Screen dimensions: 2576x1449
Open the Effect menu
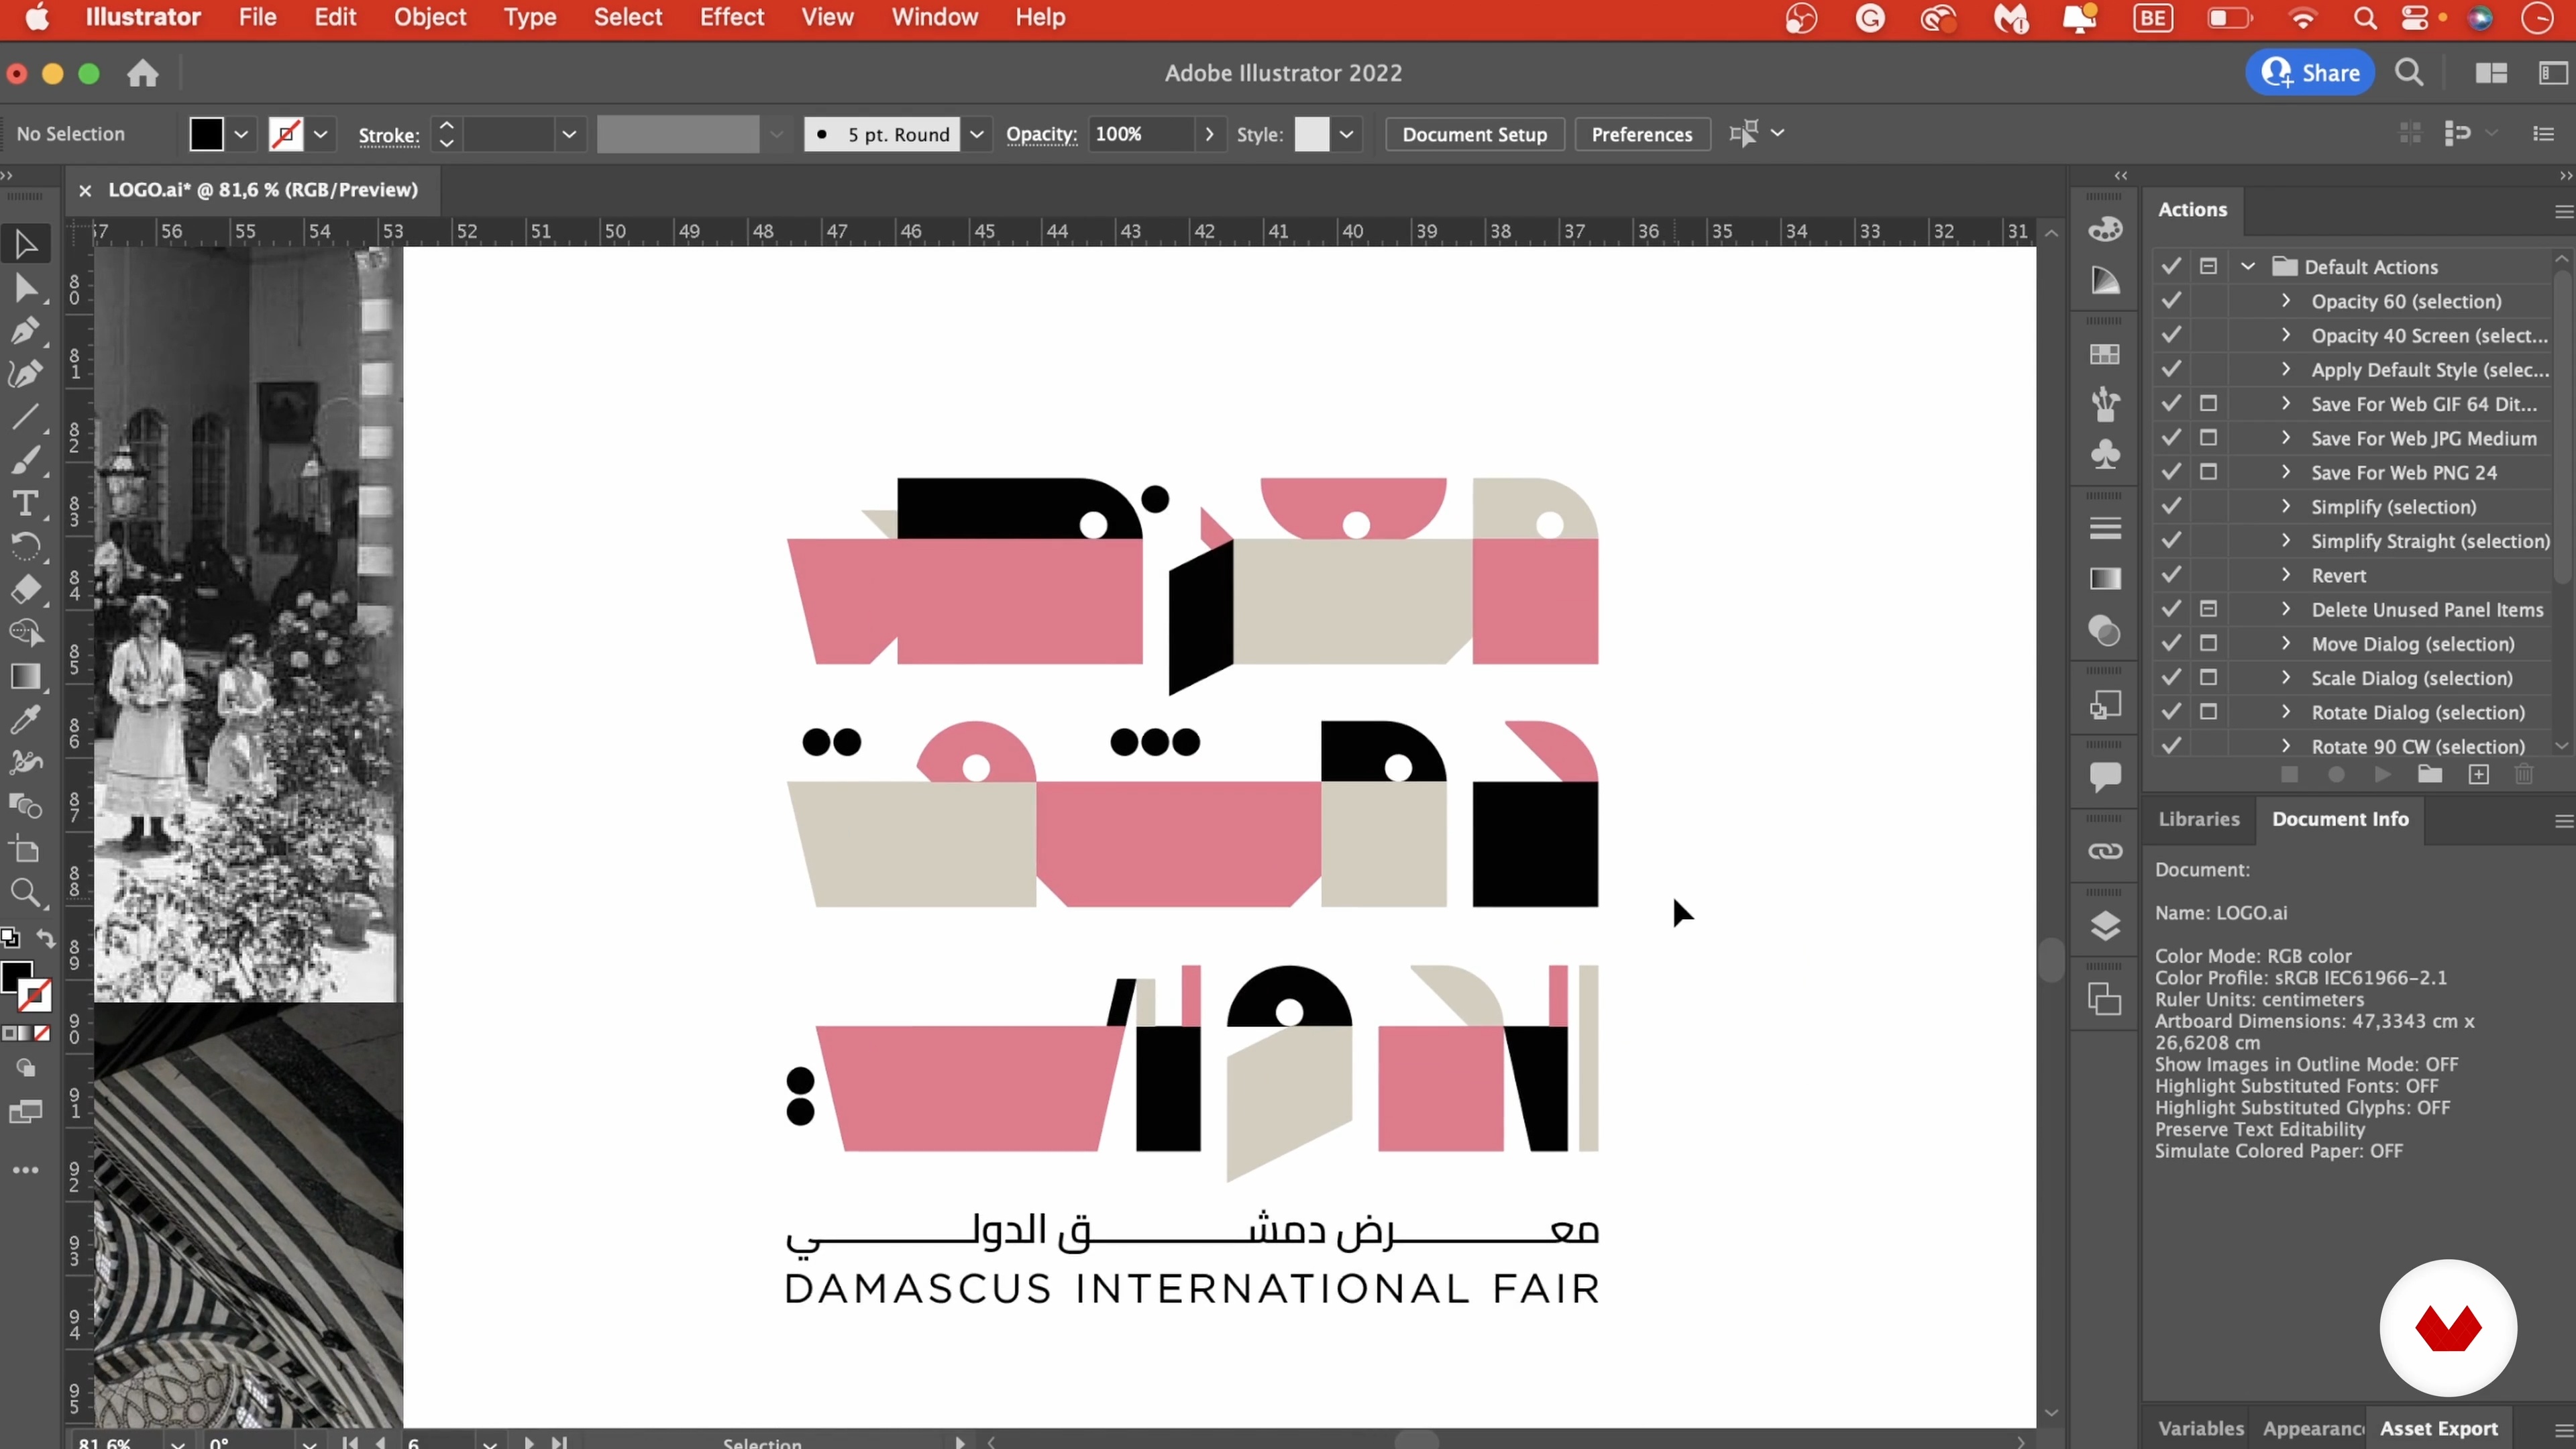point(731,17)
